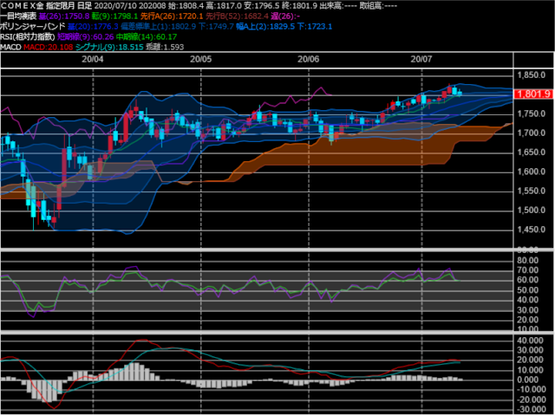
Task: Click the 1,550.0 price axis label
Action: 532,191
